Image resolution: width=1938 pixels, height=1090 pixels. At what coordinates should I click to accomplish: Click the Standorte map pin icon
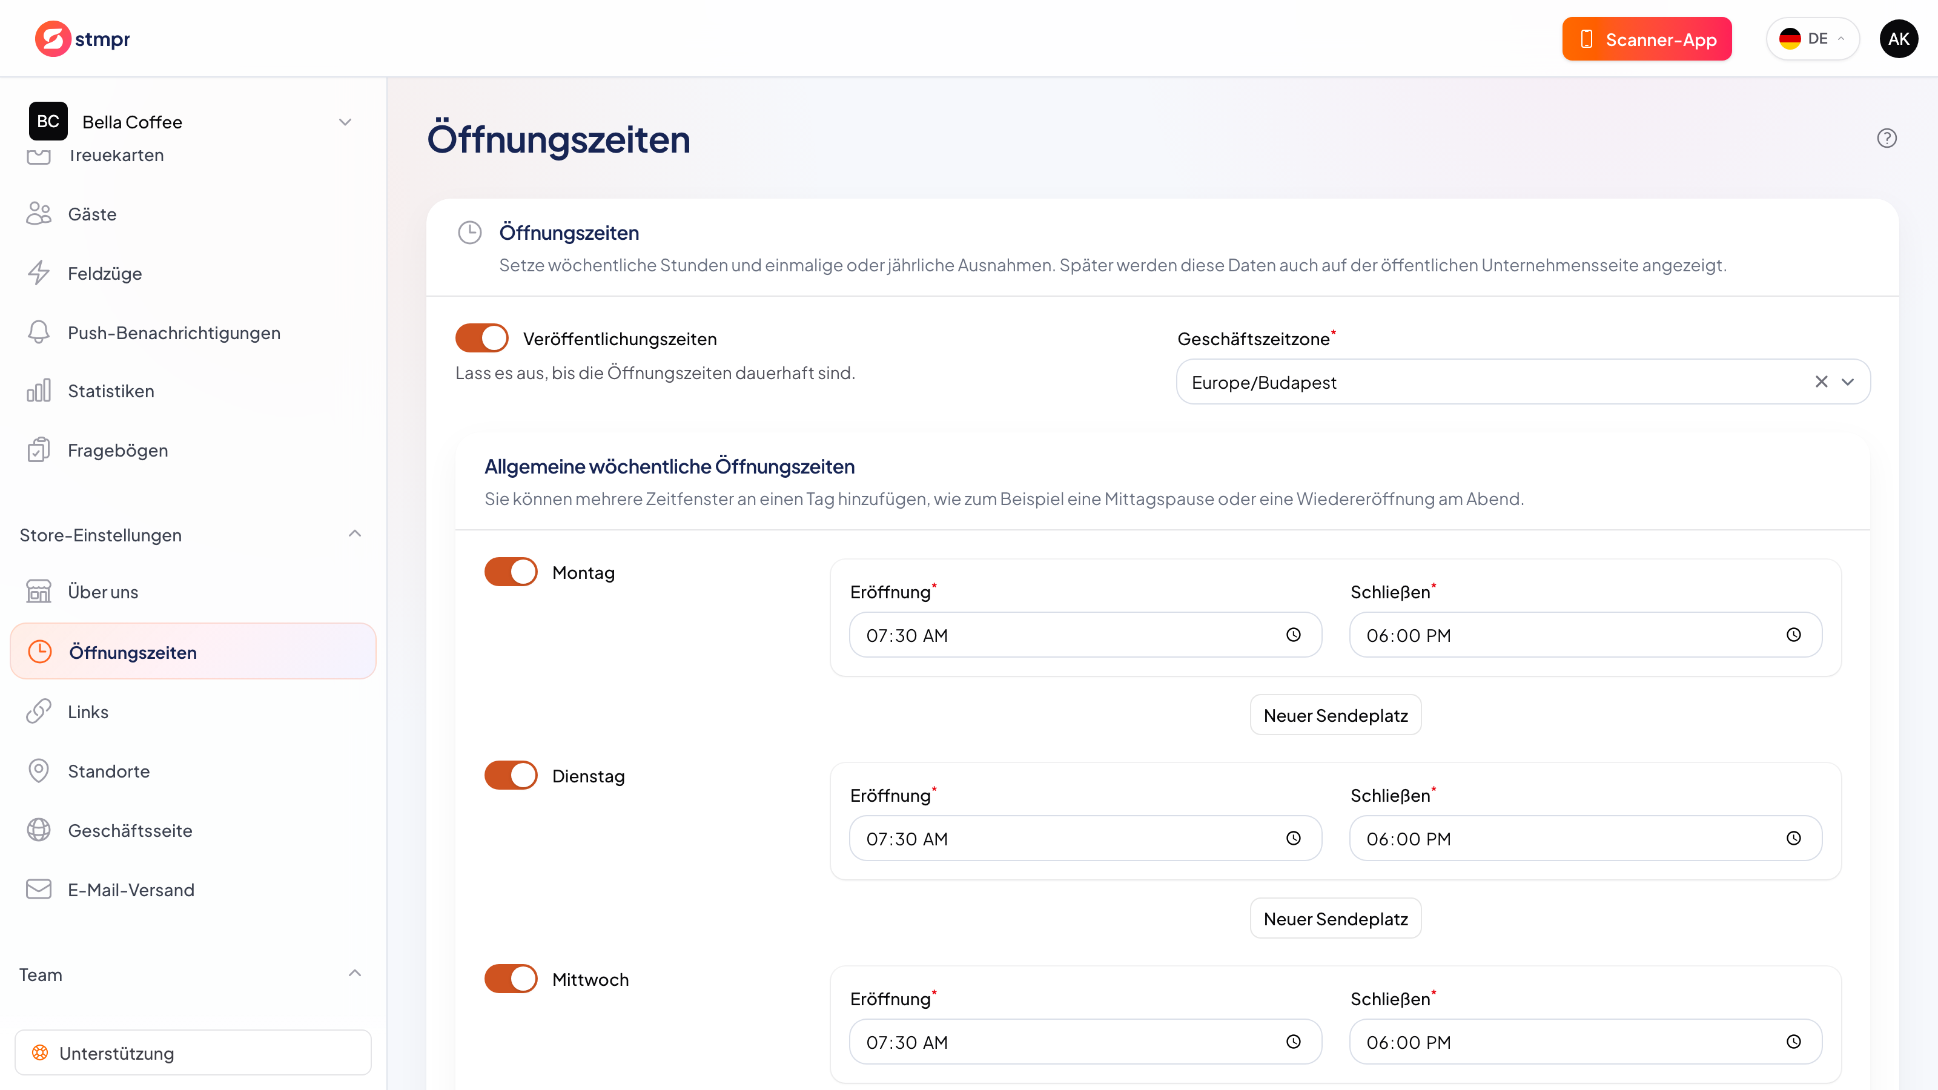38,771
